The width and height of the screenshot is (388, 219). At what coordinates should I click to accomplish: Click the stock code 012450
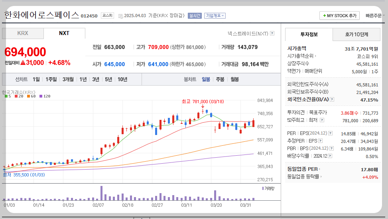(x=89, y=16)
